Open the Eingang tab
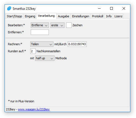Image resolution: width=136 pixels, height=118 pixels. 30,16
